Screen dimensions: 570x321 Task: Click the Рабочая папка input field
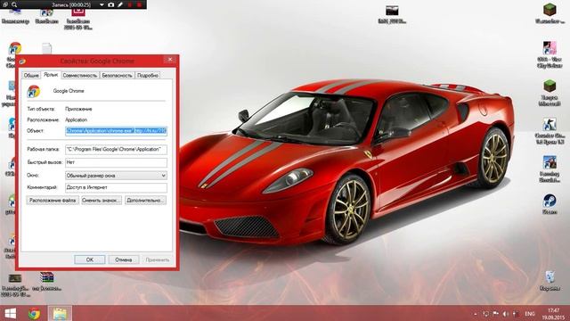pos(116,149)
